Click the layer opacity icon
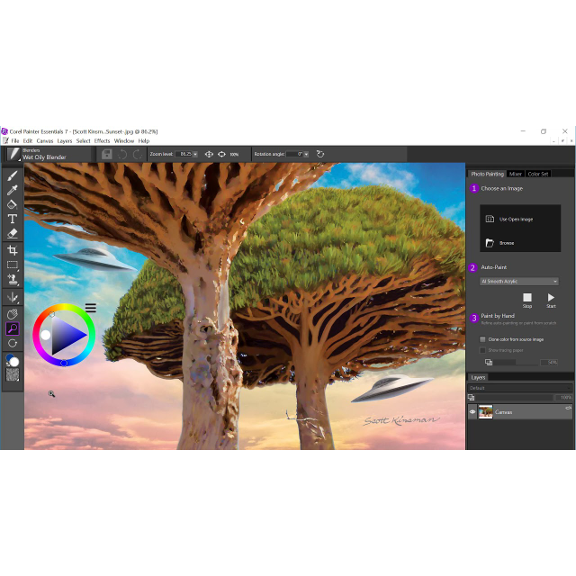 click(471, 398)
